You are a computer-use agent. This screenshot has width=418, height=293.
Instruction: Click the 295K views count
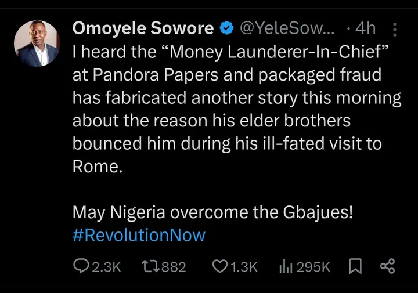(314, 266)
